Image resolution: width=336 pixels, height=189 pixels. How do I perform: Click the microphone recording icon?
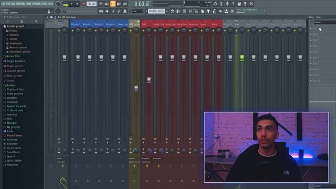(227, 4)
